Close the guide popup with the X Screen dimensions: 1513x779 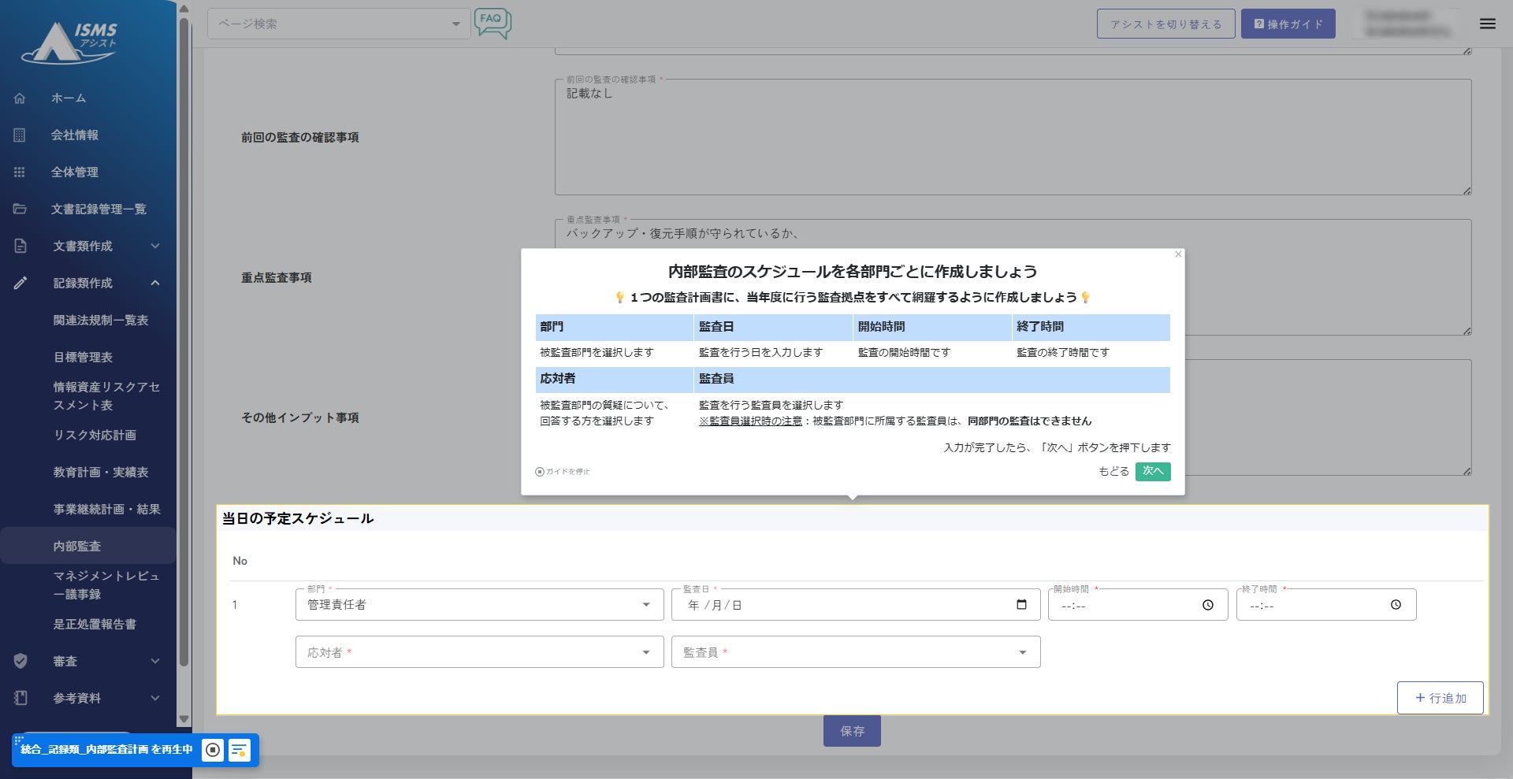click(1178, 254)
